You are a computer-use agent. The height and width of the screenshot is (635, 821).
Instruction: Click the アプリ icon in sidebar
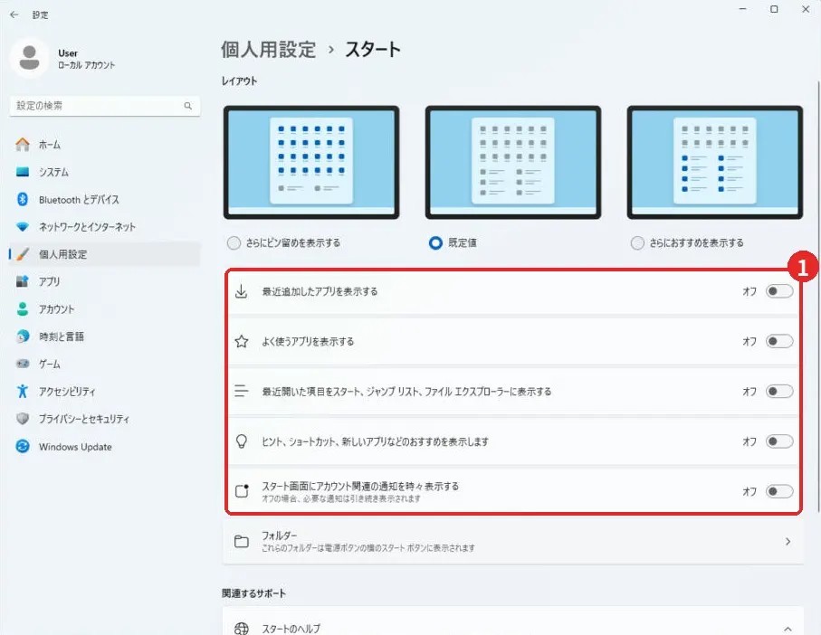pos(23,281)
